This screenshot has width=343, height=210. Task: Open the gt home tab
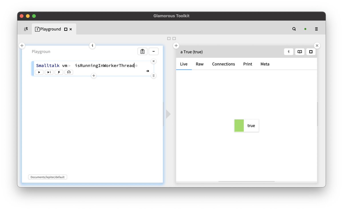coord(26,29)
